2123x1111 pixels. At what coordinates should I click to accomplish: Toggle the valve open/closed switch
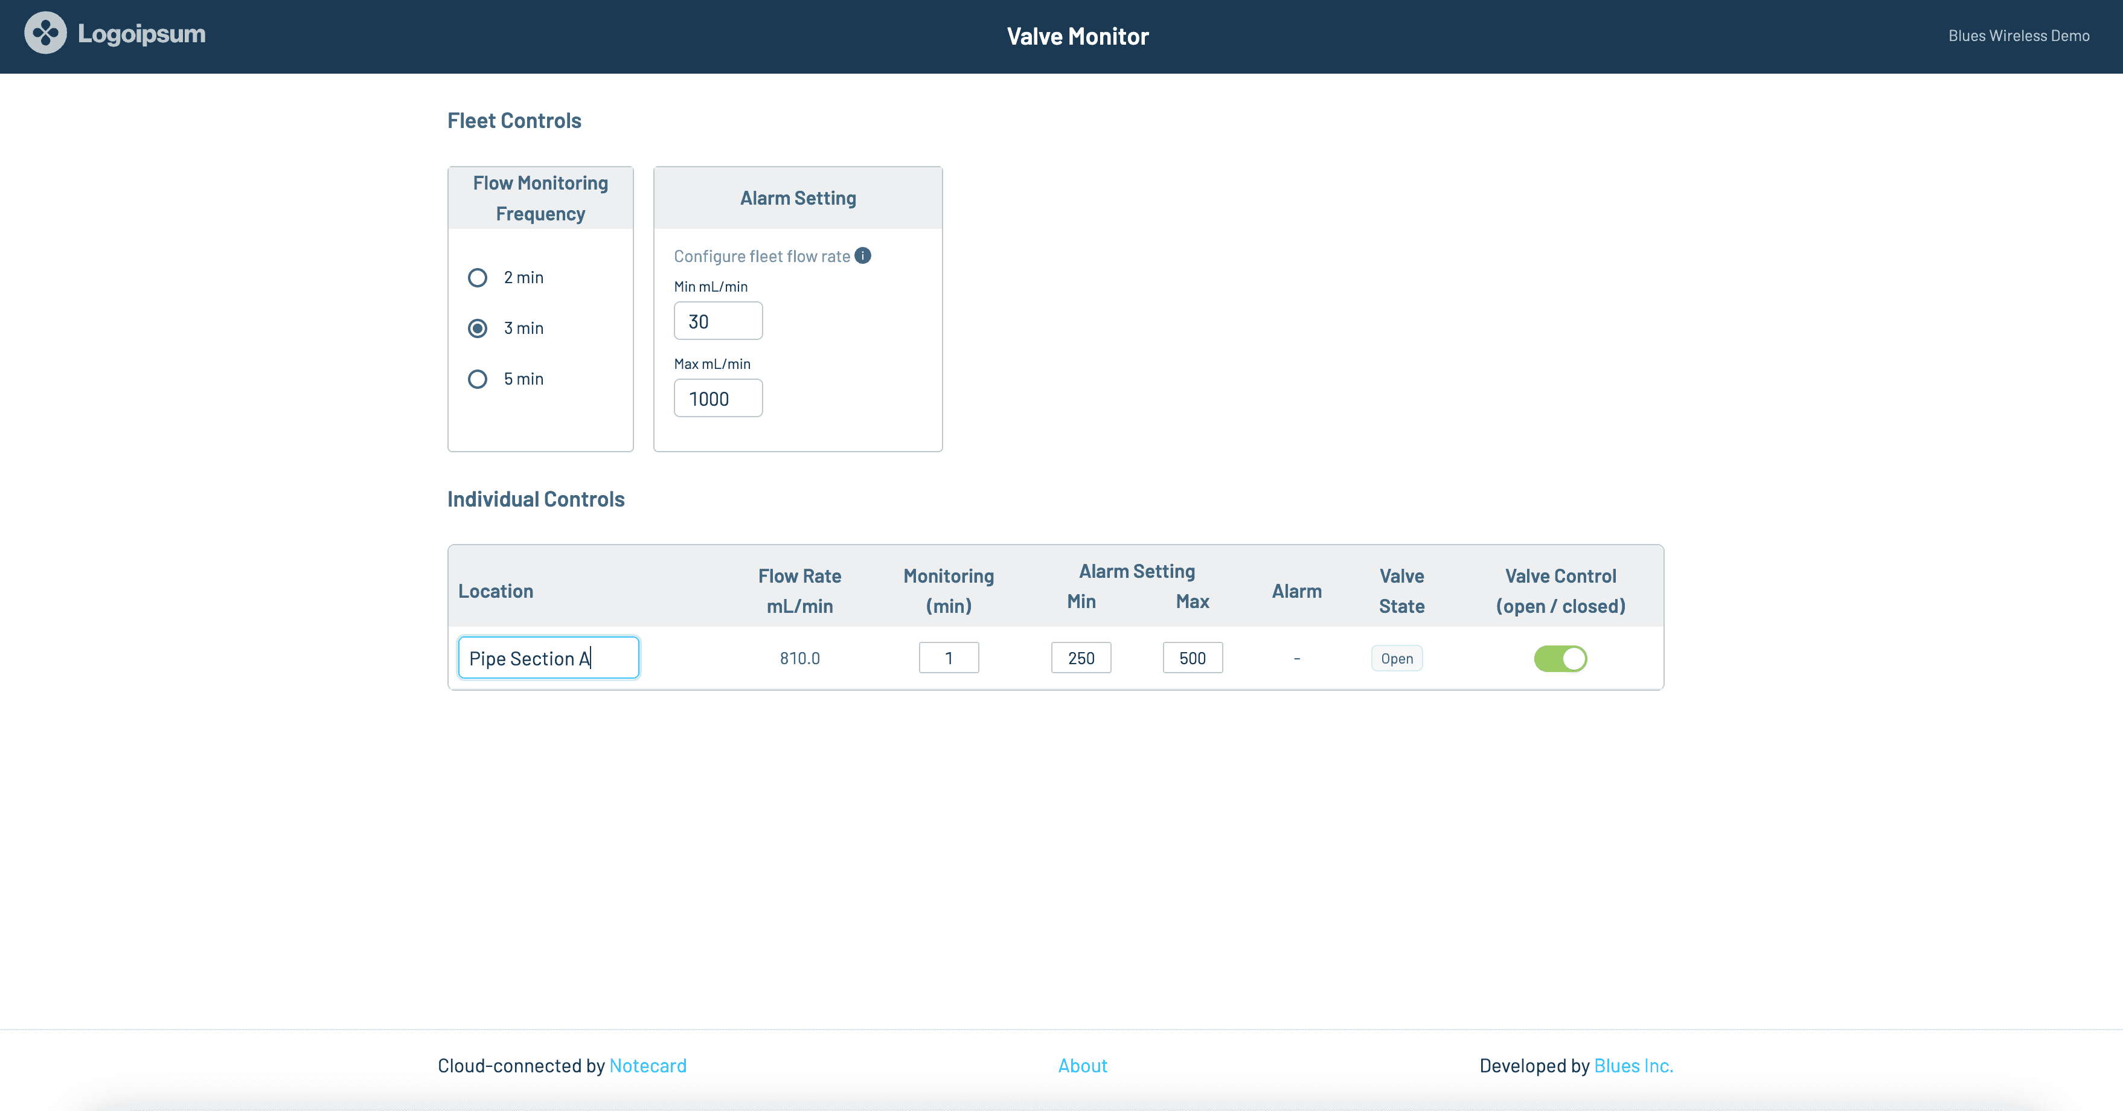point(1560,658)
